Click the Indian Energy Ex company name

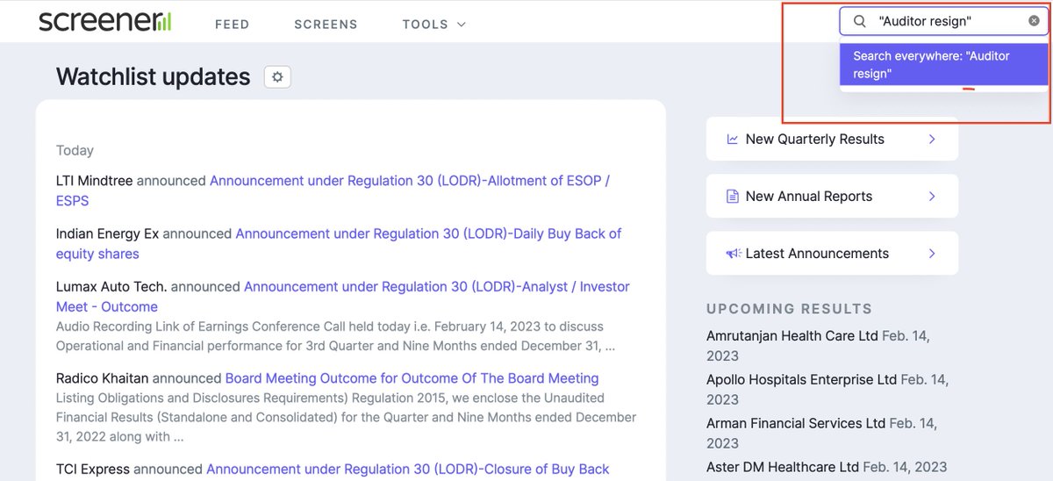click(107, 233)
